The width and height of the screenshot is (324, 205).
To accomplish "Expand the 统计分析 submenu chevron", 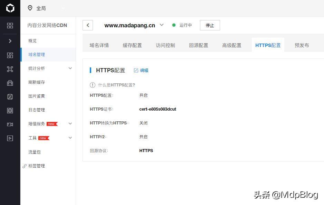I will 70,68.
